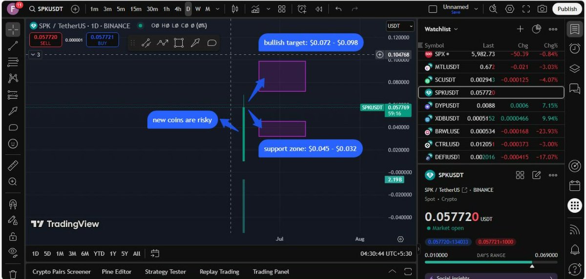Select the M monthly timeframe

point(208,9)
